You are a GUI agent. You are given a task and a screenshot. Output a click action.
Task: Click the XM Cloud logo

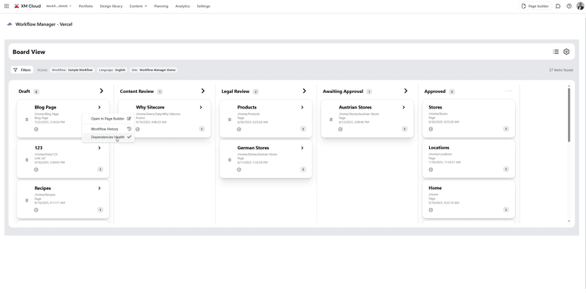pyautogui.click(x=27, y=6)
